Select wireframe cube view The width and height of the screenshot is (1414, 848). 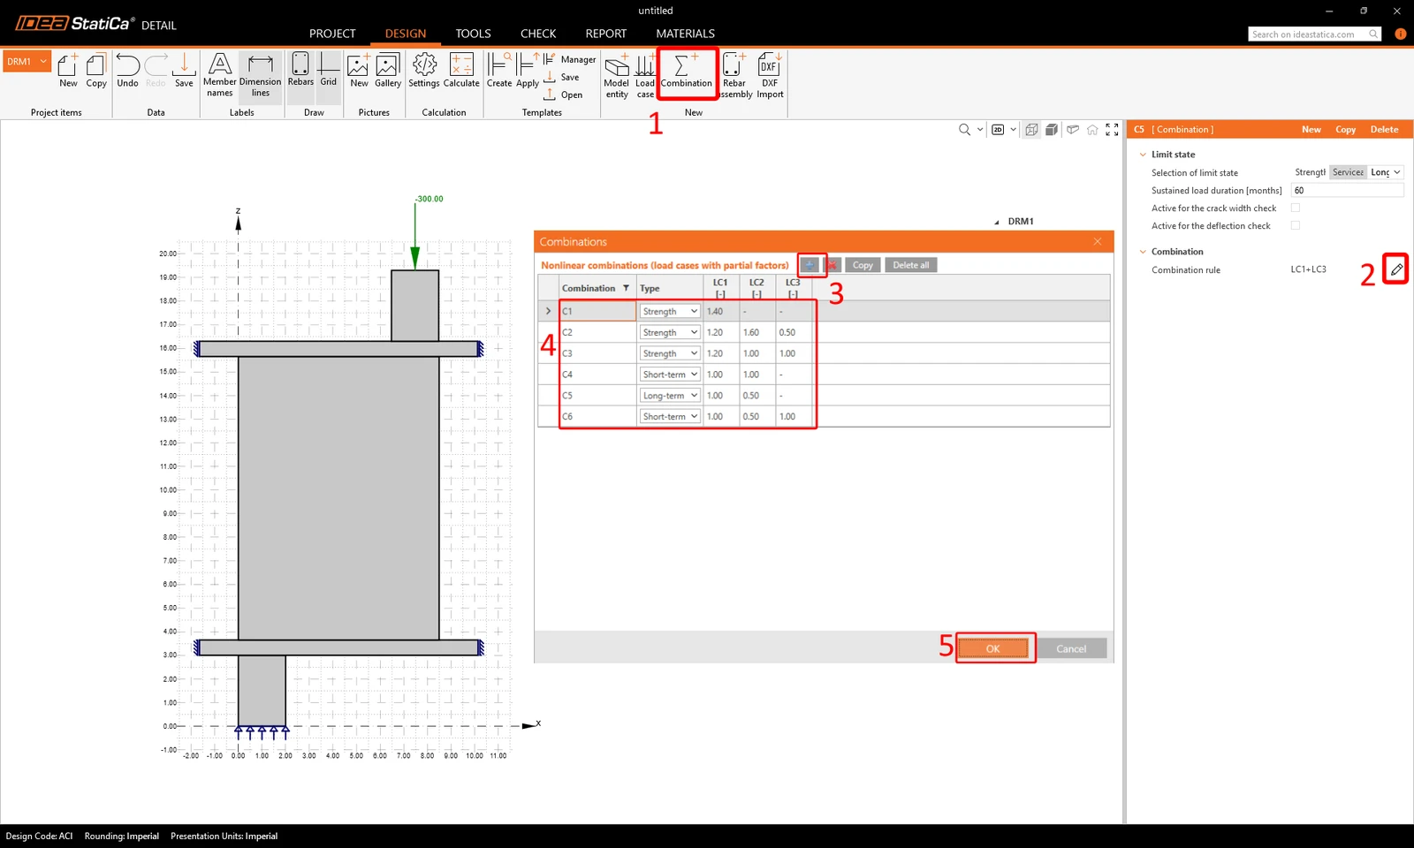tap(1031, 130)
